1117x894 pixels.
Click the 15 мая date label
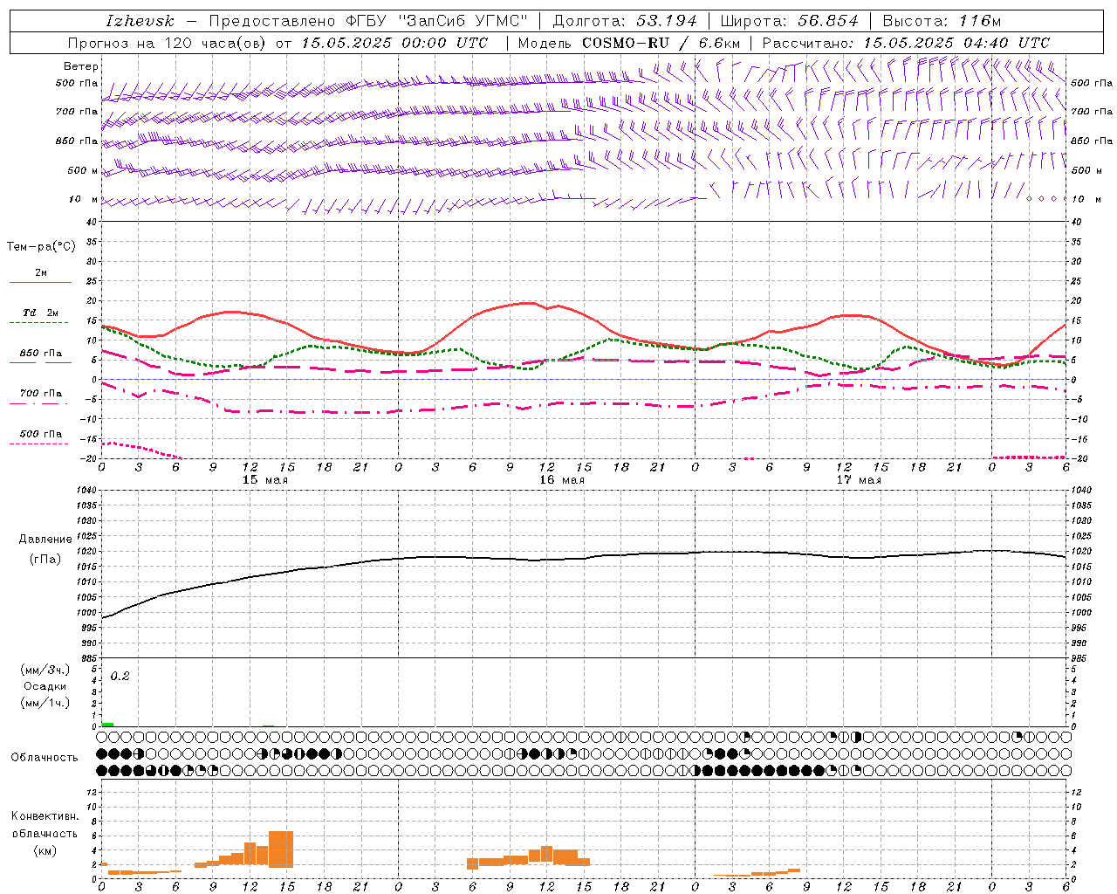pyautogui.click(x=265, y=480)
